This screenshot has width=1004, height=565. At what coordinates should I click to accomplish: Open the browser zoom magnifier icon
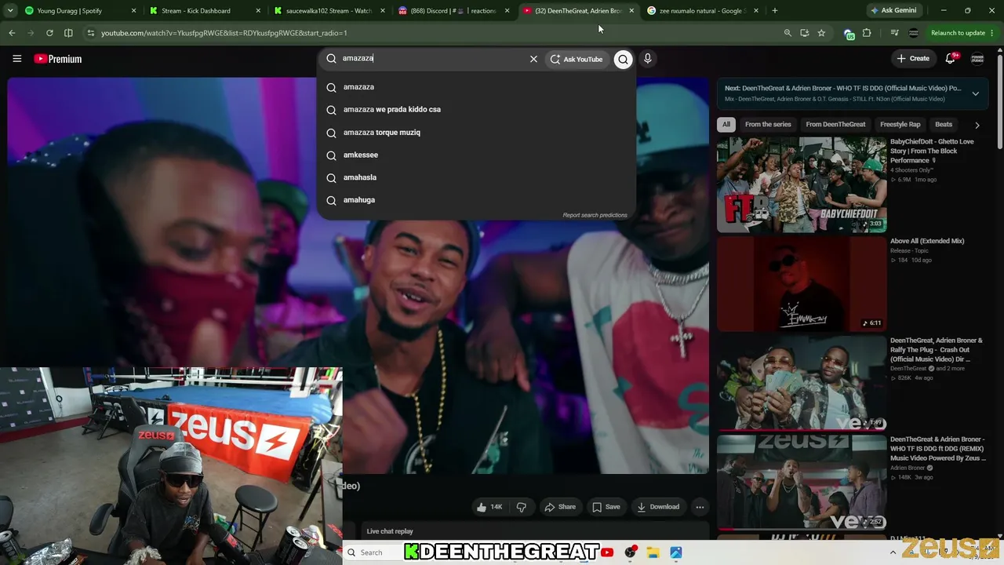(788, 33)
